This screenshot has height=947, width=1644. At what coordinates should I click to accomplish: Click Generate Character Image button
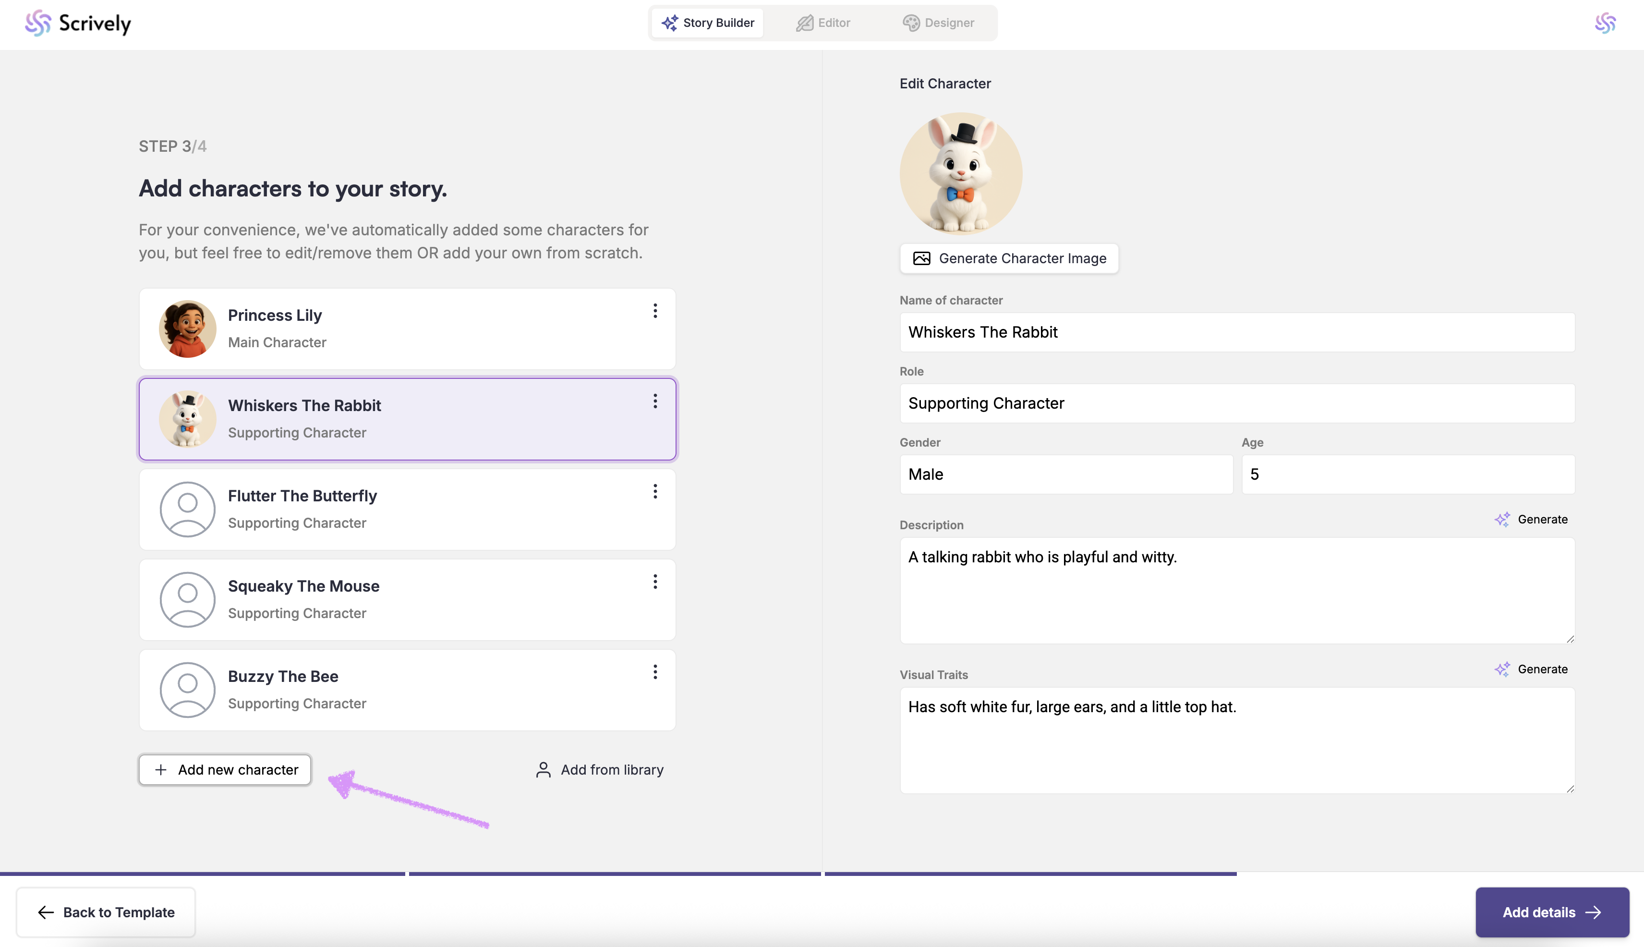pyautogui.click(x=1009, y=258)
